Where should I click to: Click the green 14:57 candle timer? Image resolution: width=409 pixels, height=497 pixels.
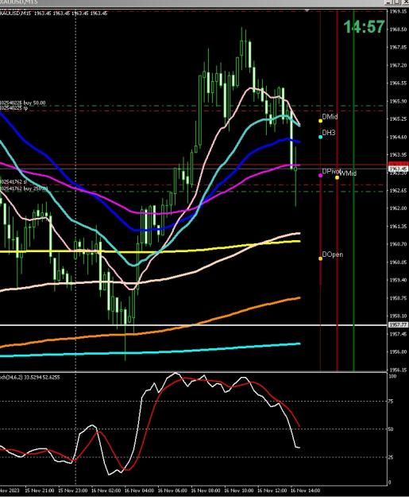tap(364, 26)
